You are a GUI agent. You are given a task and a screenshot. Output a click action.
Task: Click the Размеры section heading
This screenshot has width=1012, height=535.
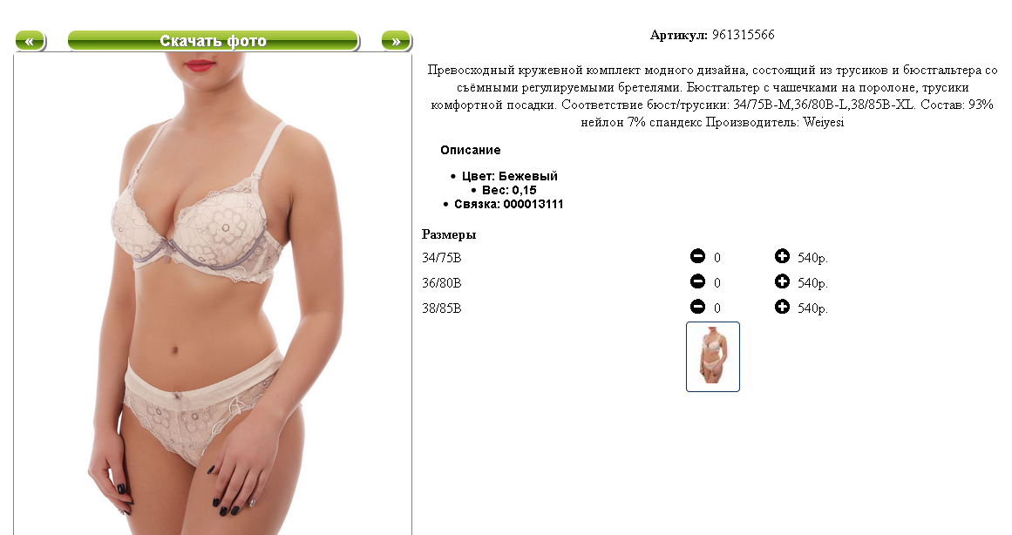[x=449, y=235]
